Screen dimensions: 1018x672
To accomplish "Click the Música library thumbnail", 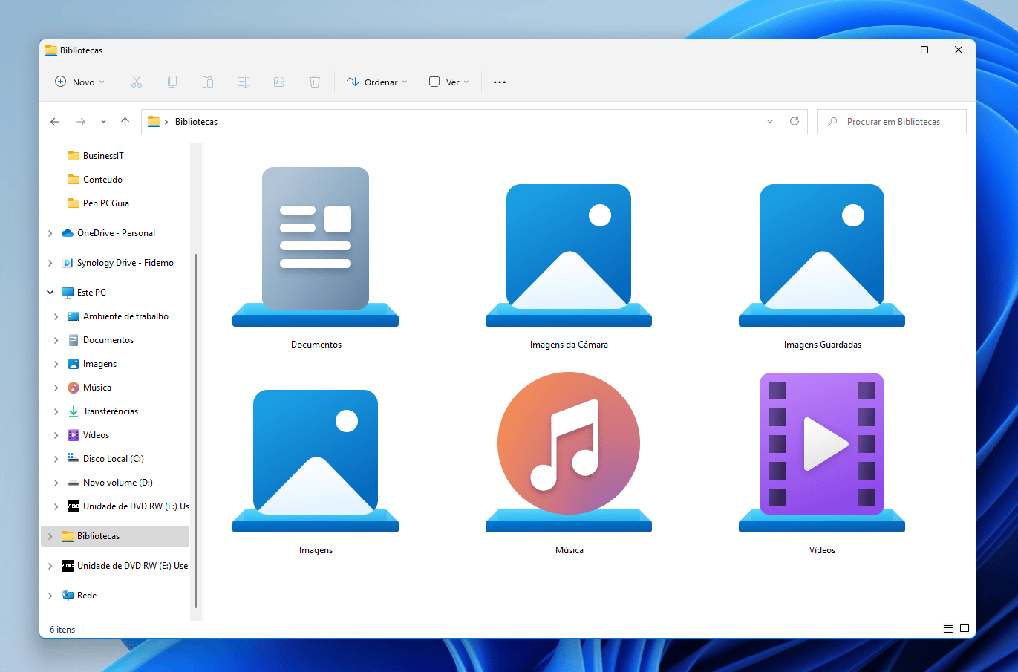I will (569, 453).
